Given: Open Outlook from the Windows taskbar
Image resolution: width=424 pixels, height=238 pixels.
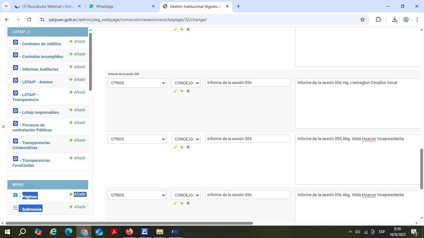Looking at the screenshot, I should click(x=99, y=232).
